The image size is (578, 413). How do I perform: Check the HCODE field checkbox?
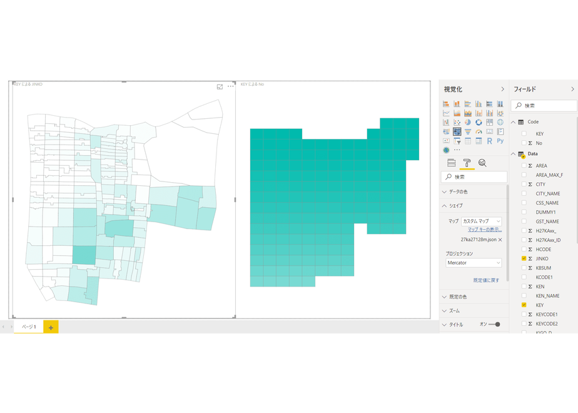524,249
